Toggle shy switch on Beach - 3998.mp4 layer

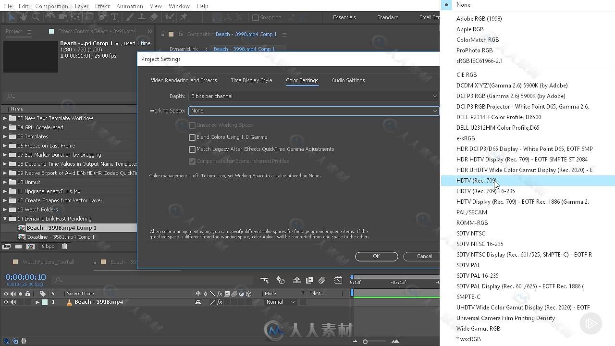pyautogui.click(x=198, y=302)
